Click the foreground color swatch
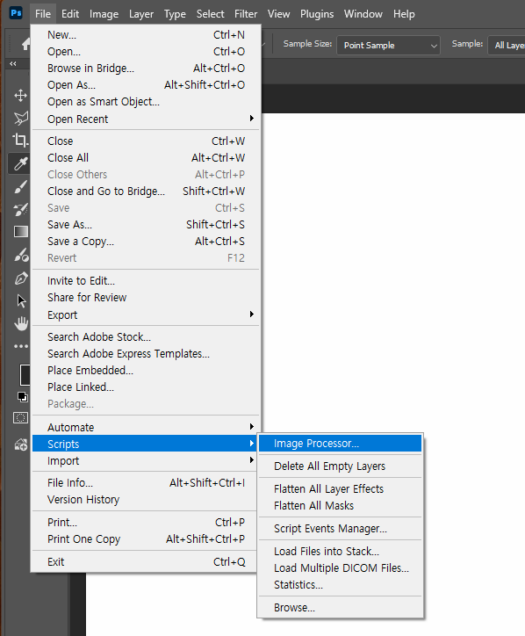 [x=25, y=374]
